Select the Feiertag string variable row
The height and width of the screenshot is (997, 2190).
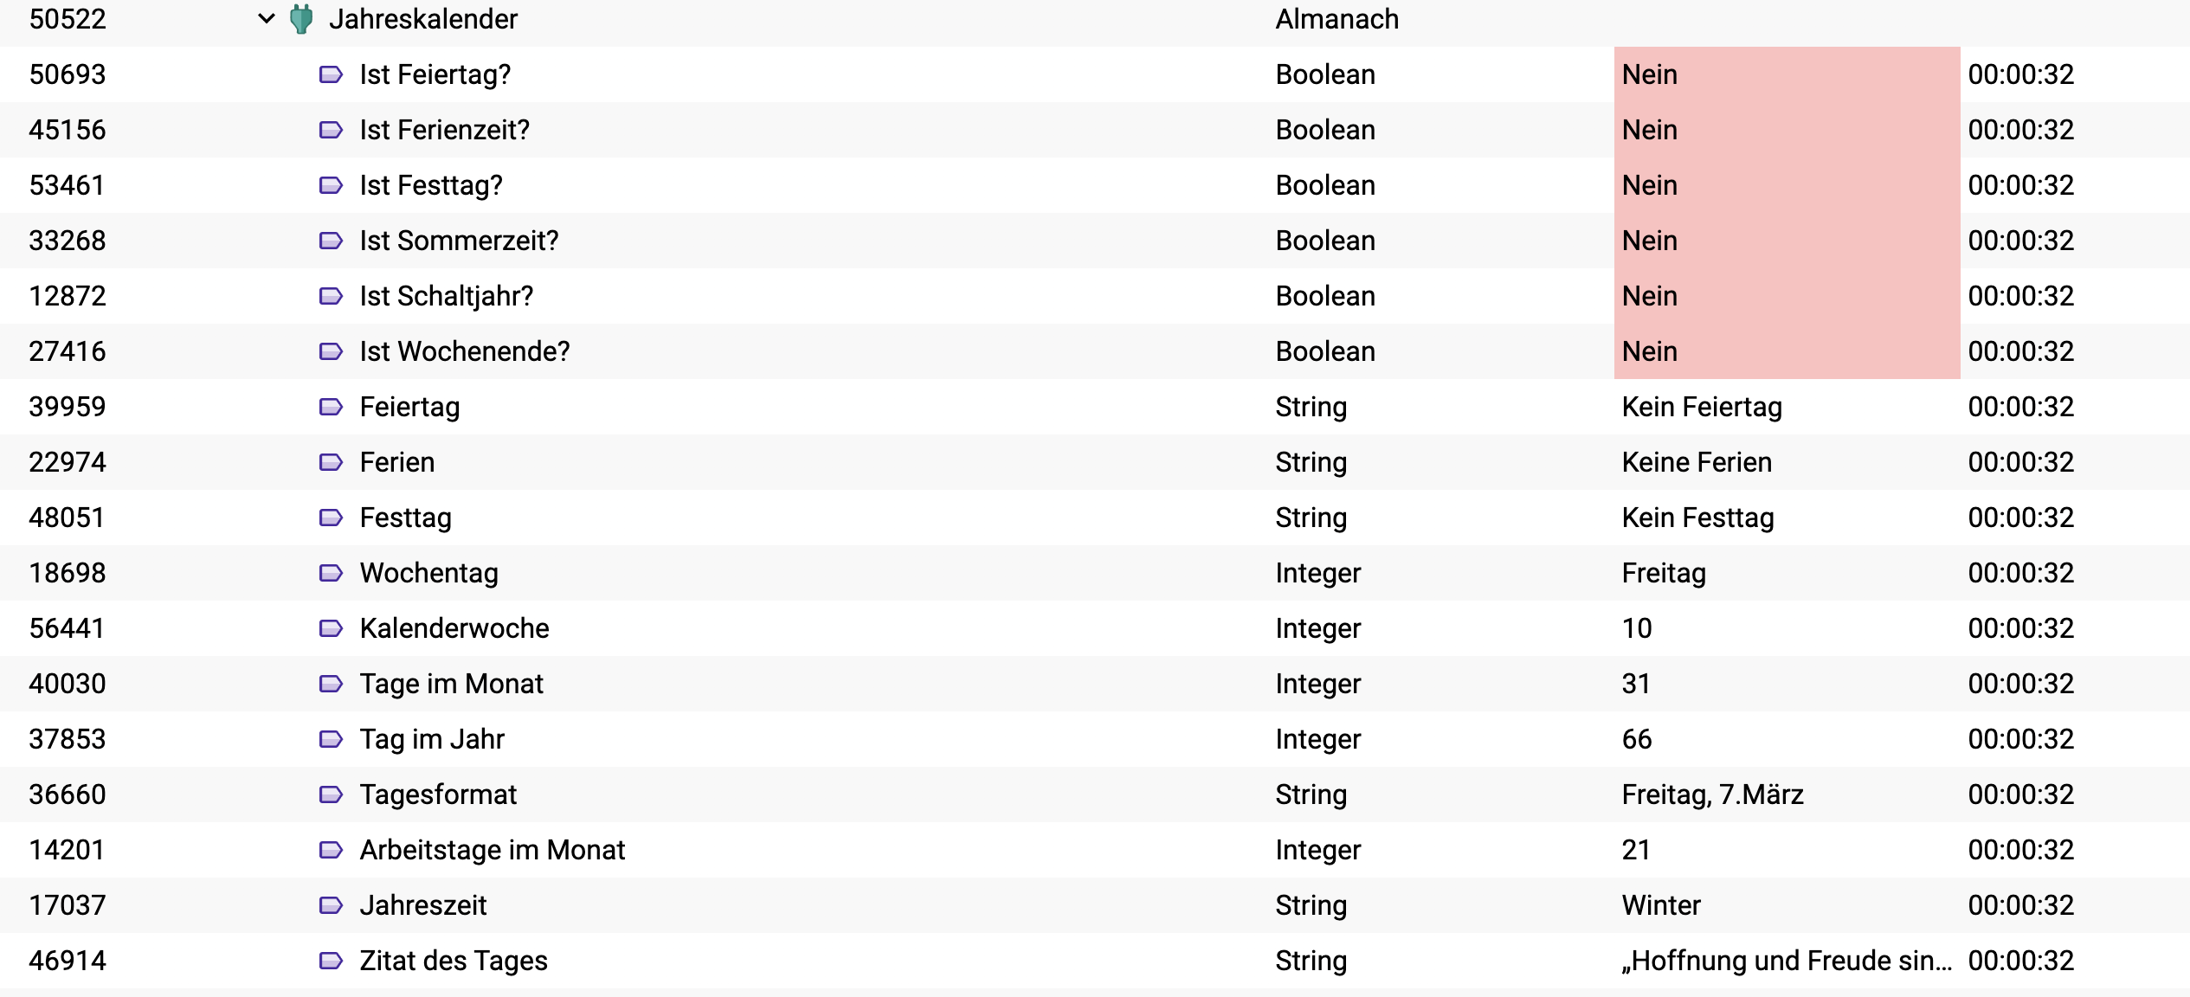point(1095,407)
